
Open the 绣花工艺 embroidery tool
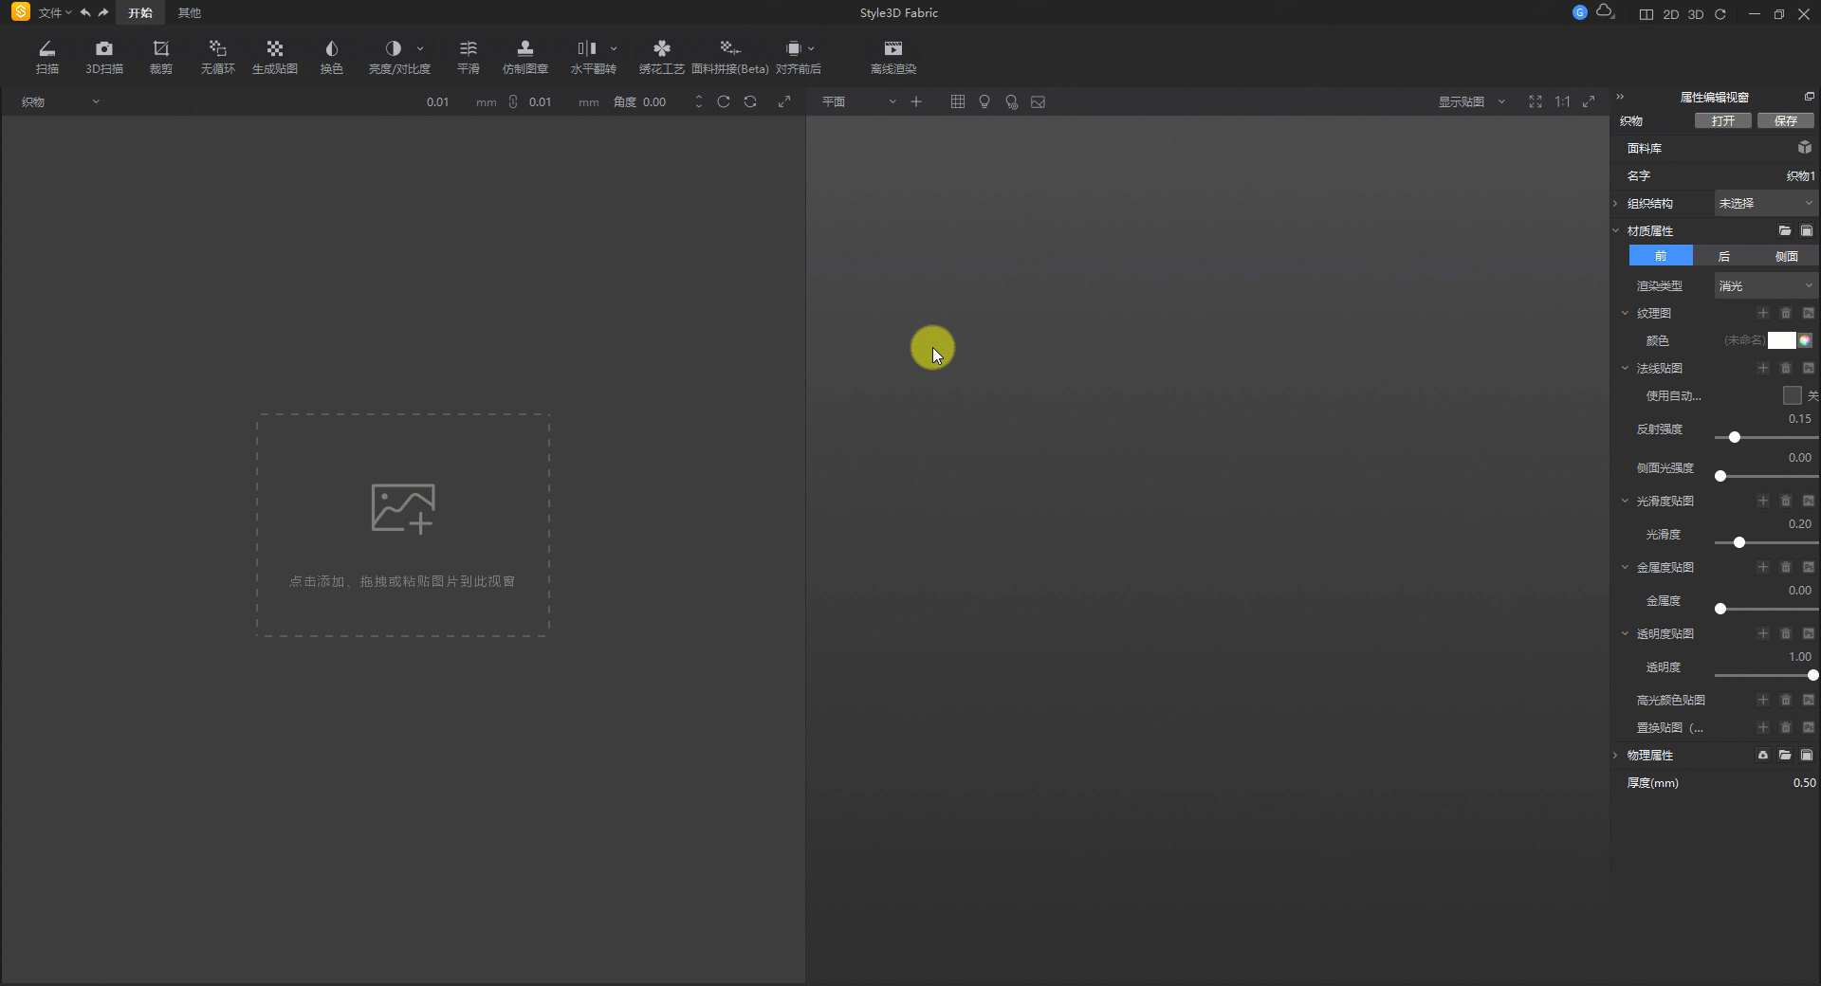pyautogui.click(x=661, y=56)
